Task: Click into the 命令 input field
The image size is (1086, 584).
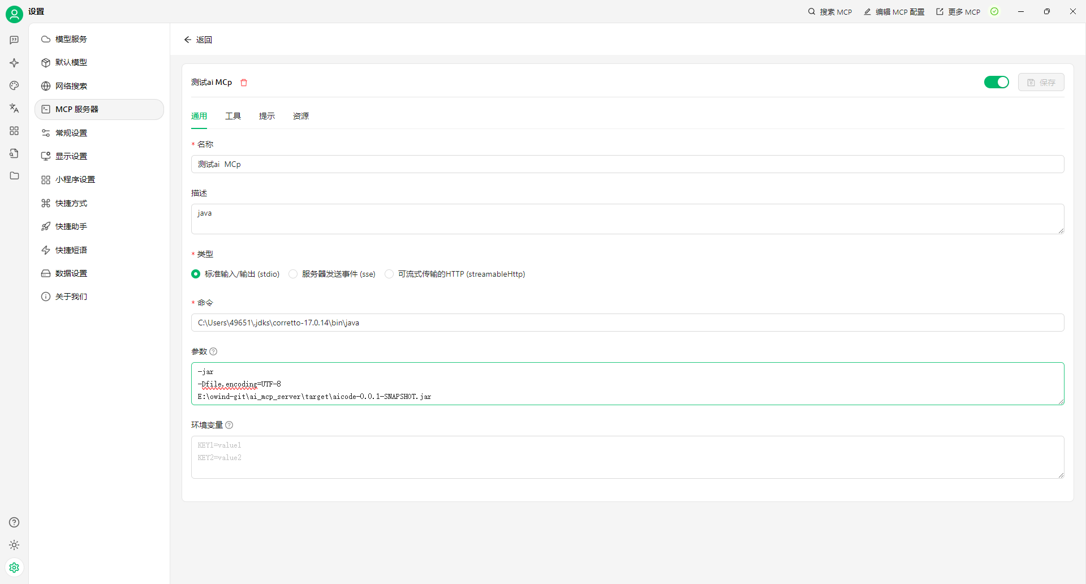Action: pyautogui.click(x=627, y=323)
